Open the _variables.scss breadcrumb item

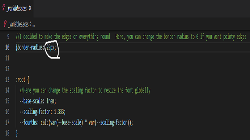(x=18, y=24)
